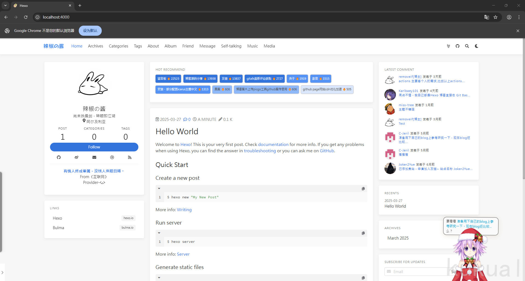This screenshot has width=525, height=281.
Task: Open the GitHub icon in the top navbar
Action: [457, 46]
